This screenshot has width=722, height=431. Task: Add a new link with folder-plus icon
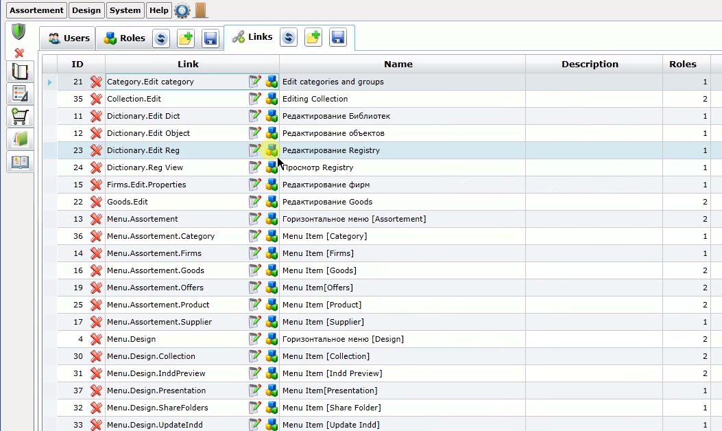click(x=313, y=37)
